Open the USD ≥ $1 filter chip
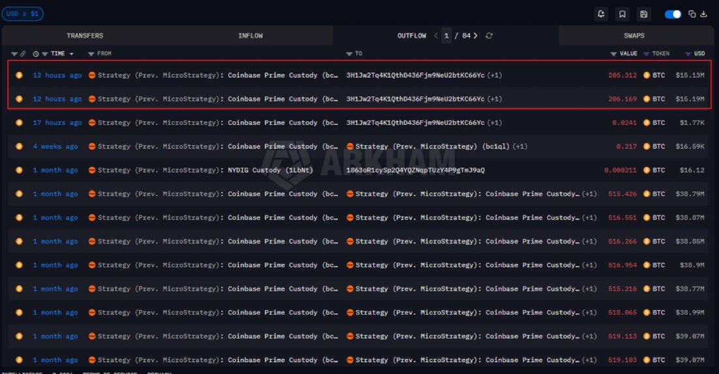Viewport: 719px width, 374px height. (22, 14)
